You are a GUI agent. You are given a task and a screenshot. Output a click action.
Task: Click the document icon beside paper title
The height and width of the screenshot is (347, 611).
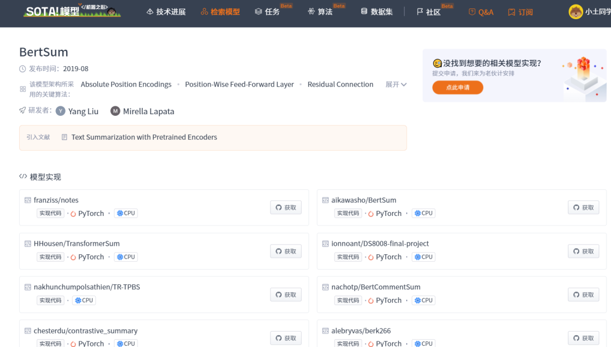(x=64, y=137)
